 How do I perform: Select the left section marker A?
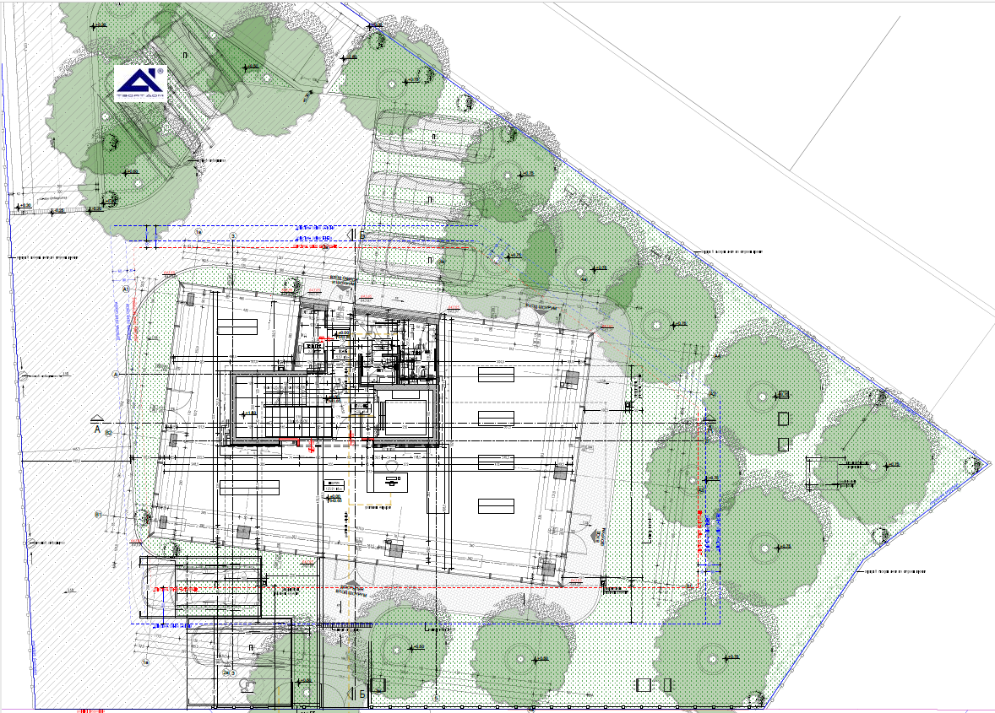pos(97,423)
